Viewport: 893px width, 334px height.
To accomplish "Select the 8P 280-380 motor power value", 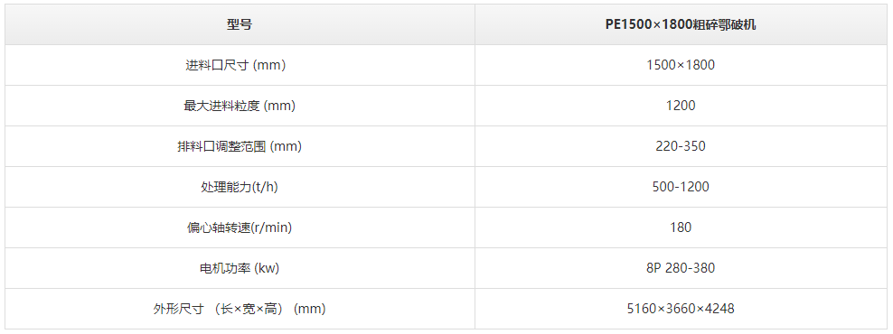I will pos(681,268).
